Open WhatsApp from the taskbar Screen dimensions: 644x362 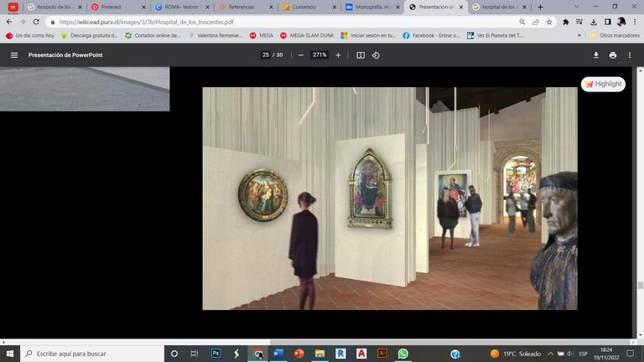click(x=402, y=354)
